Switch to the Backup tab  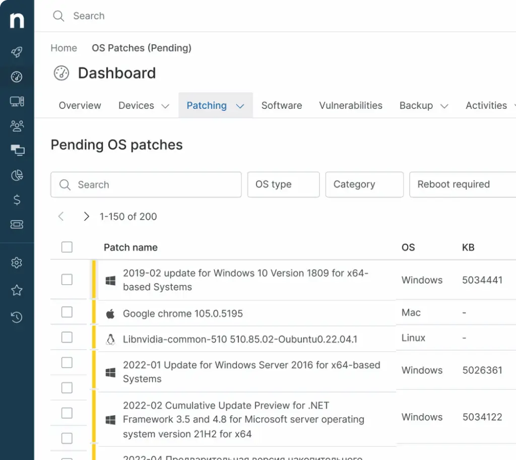tap(416, 105)
